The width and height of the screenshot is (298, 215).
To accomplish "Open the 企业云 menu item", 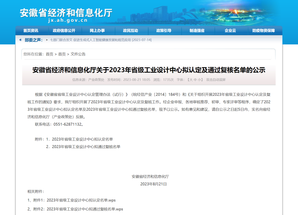I will coord(230,31).
